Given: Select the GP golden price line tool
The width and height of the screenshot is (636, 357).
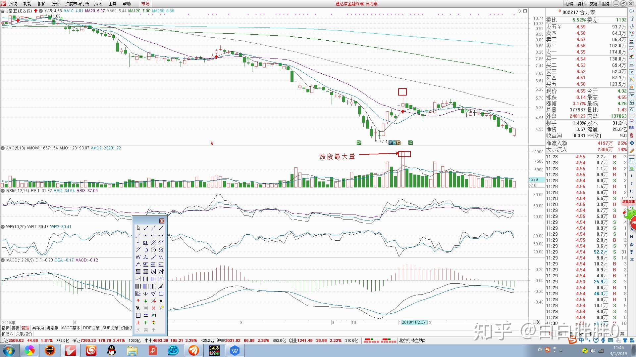Looking at the screenshot, I should point(146,264).
